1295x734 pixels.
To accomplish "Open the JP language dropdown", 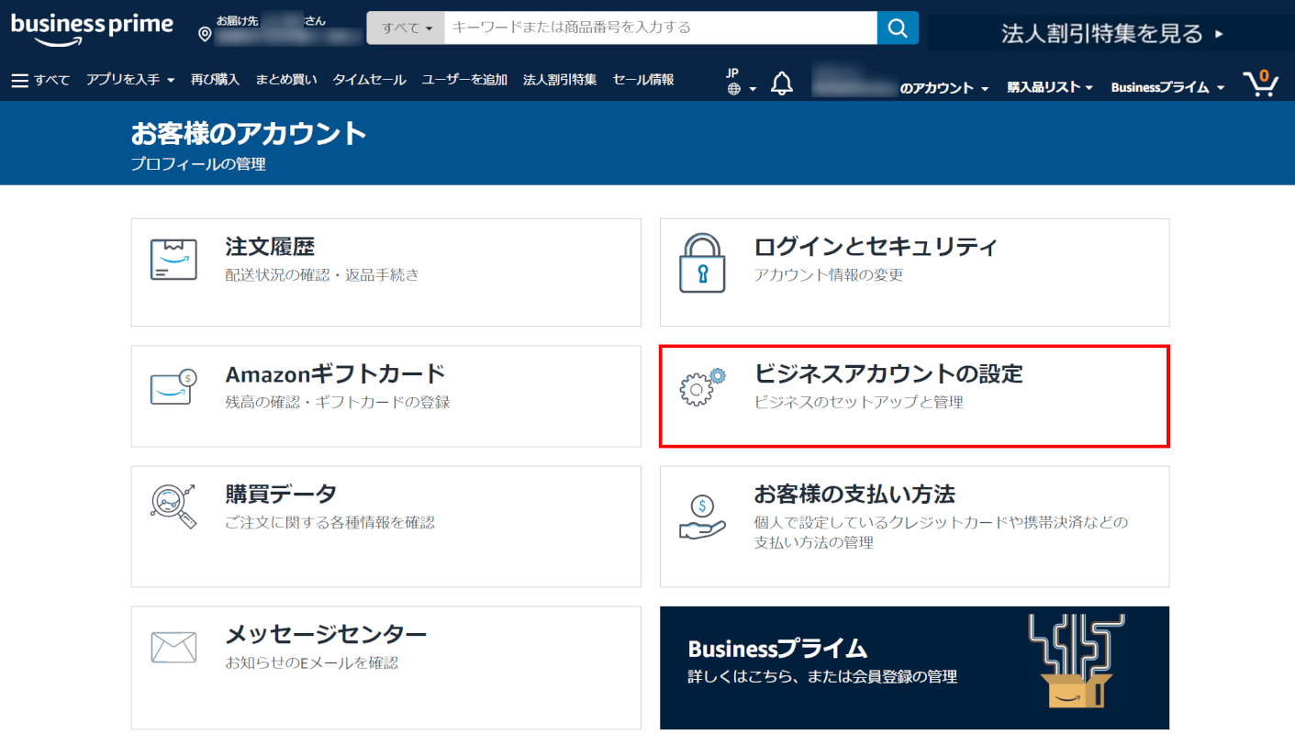I will coord(742,81).
